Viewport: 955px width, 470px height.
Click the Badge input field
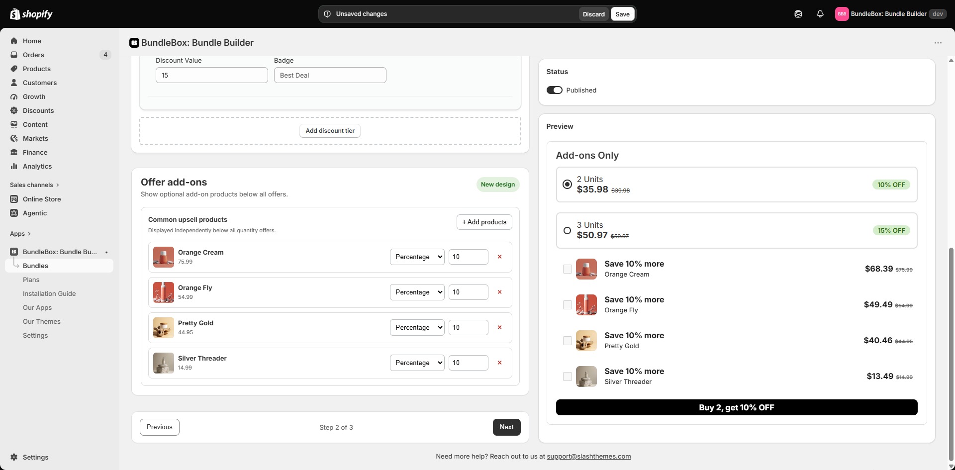click(330, 75)
